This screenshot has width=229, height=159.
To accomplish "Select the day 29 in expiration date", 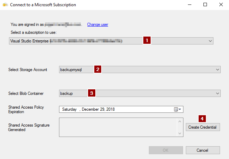I will point(102,109).
